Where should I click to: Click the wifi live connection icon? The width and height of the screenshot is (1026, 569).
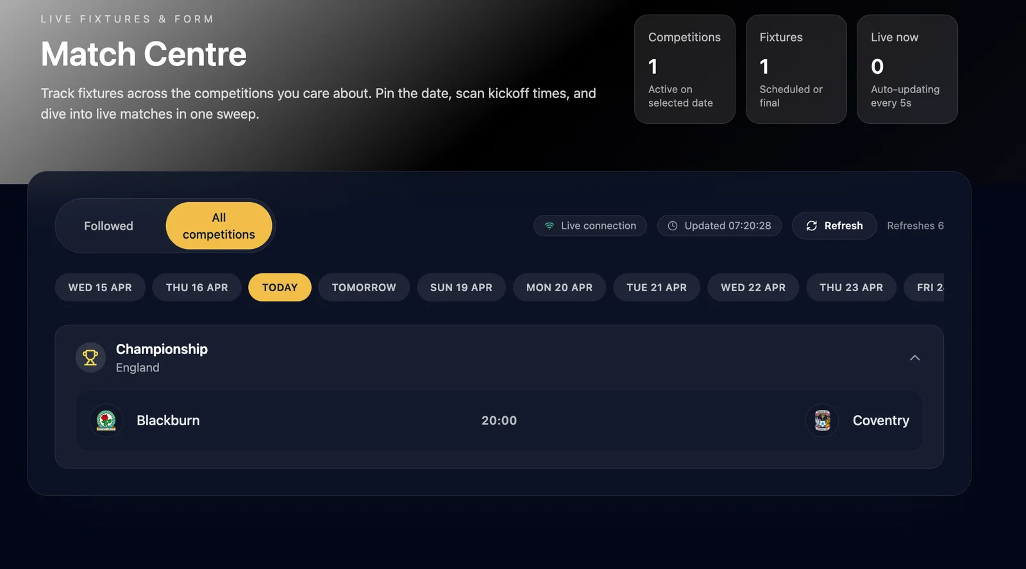coord(550,226)
